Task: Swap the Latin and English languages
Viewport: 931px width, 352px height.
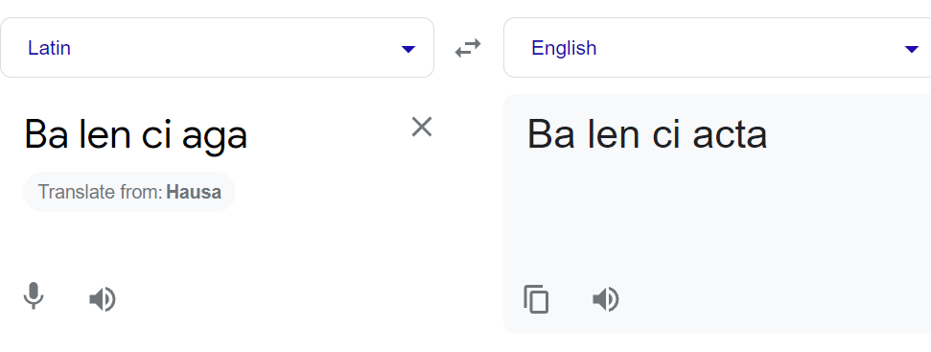Action: [468, 48]
